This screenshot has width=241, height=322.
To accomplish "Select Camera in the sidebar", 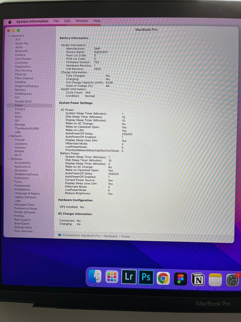I will pyautogui.click(x=20, y=55).
